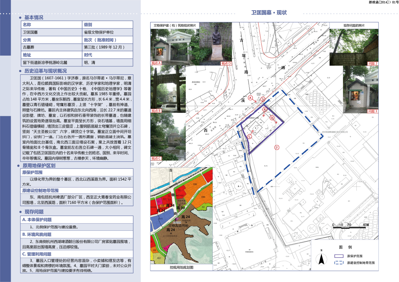The width and height of the screenshot is (399, 282).
Task: Click the 视点 B label on the archway photo
Action: 156,111
